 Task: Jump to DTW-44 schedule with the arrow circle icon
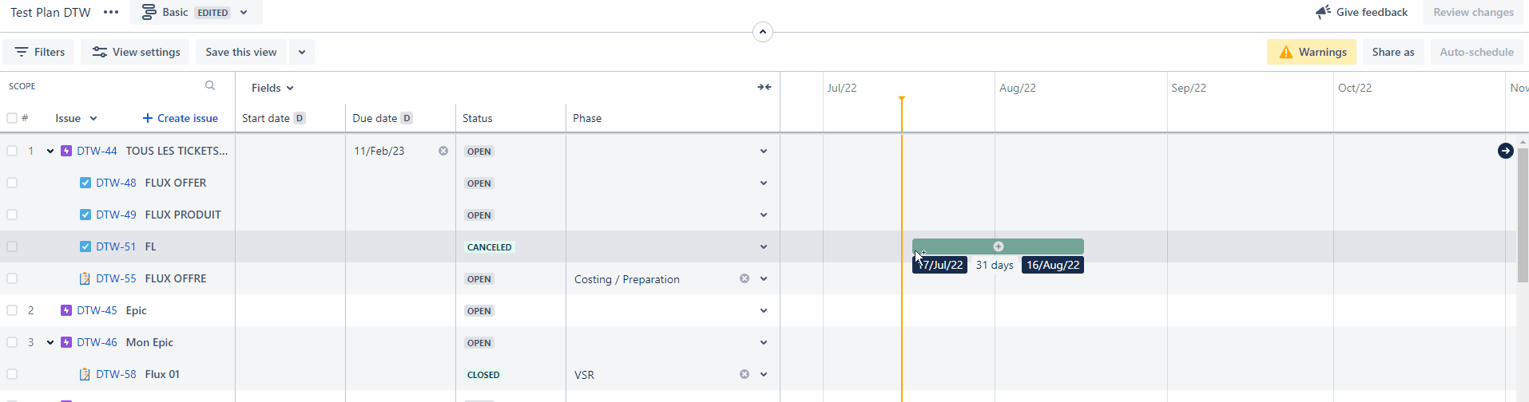click(1506, 151)
